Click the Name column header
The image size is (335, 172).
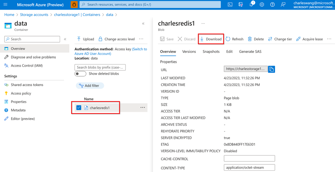point(89,99)
